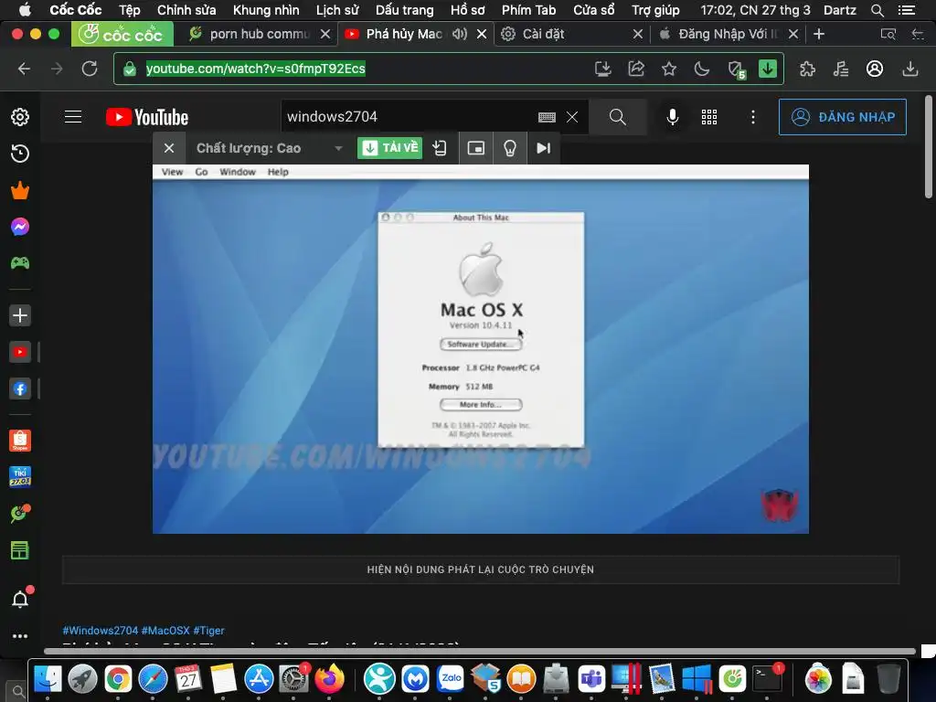Open the share page icon in address bar

(x=636, y=69)
